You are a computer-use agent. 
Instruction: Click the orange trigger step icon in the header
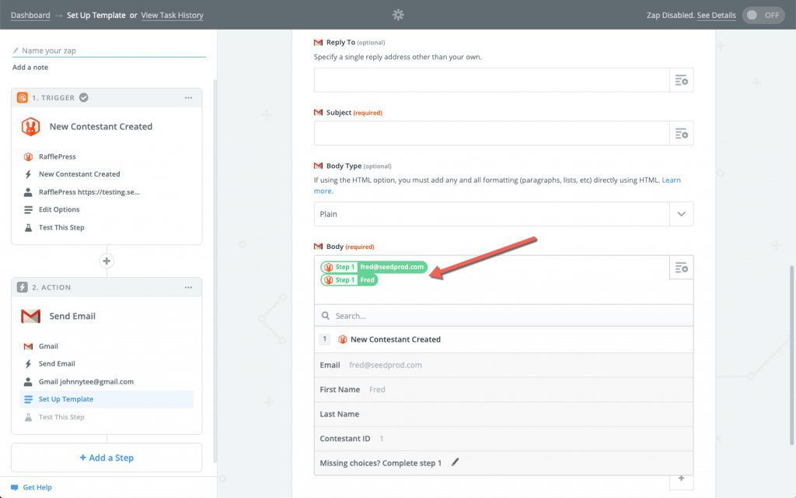coord(23,97)
